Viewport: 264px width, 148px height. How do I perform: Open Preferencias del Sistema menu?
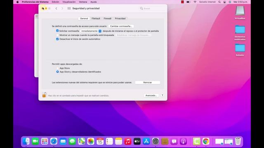[x=35, y=2]
